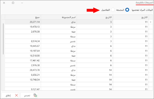
Task: Click the Excel export icon
Action: click(35, 95)
